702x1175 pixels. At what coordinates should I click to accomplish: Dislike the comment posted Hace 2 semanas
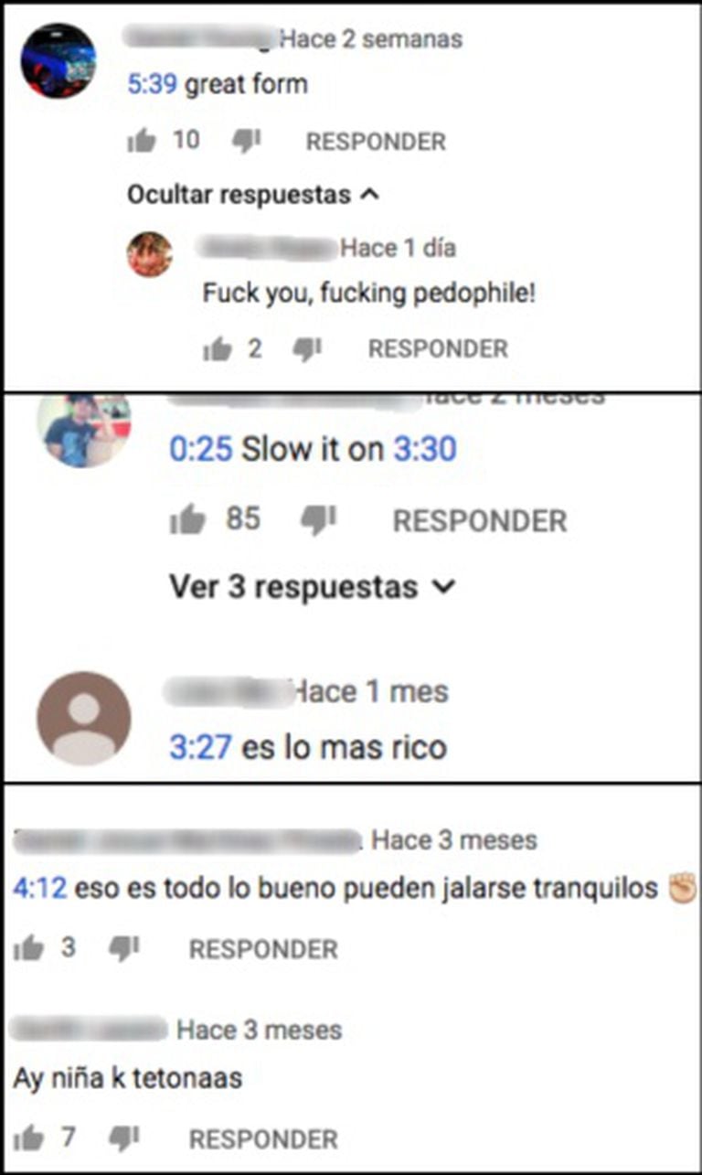pyautogui.click(x=247, y=141)
